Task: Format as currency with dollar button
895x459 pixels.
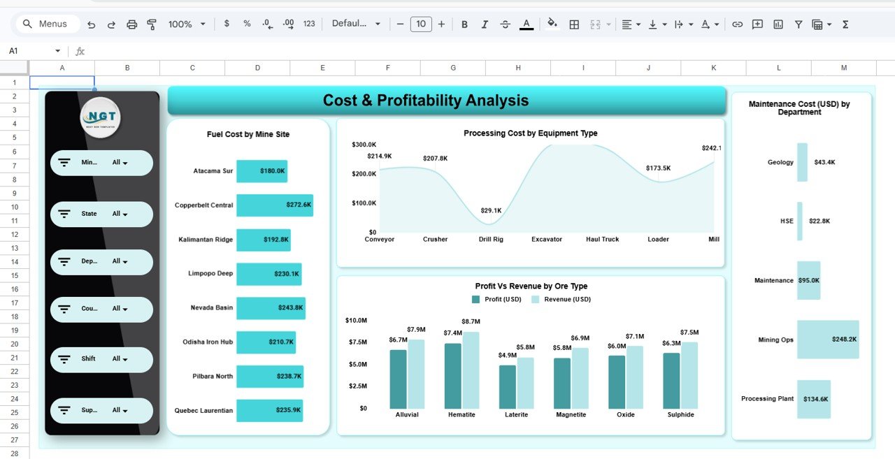Action: pyautogui.click(x=227, y=24)
